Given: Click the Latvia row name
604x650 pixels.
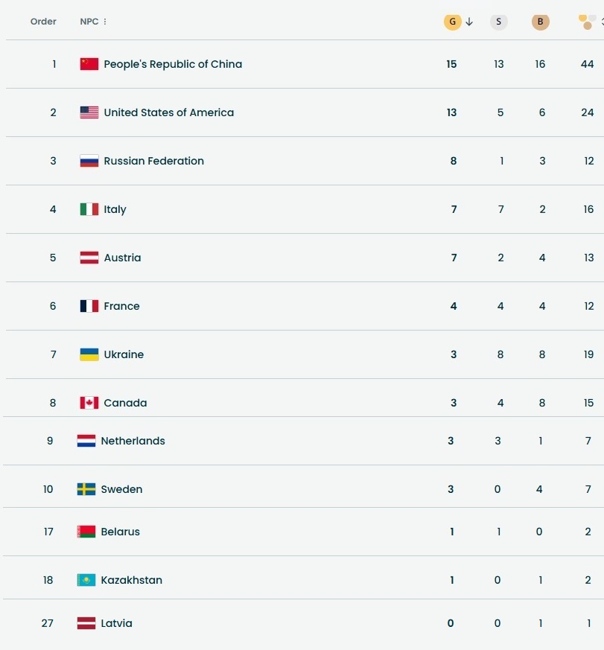Looking at the screenshot, I should pos(116,623).
